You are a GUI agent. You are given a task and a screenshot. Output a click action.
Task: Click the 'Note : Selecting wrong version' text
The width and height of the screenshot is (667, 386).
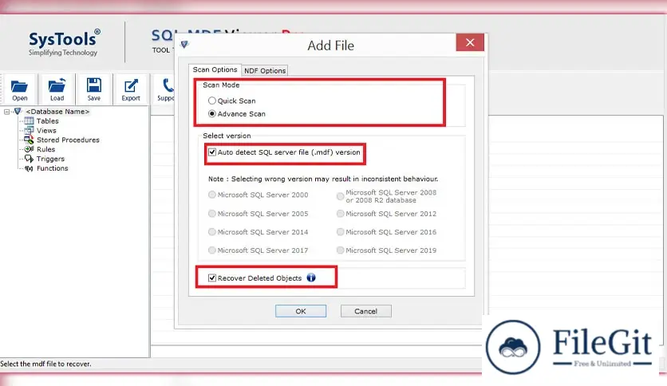point(323,179)
